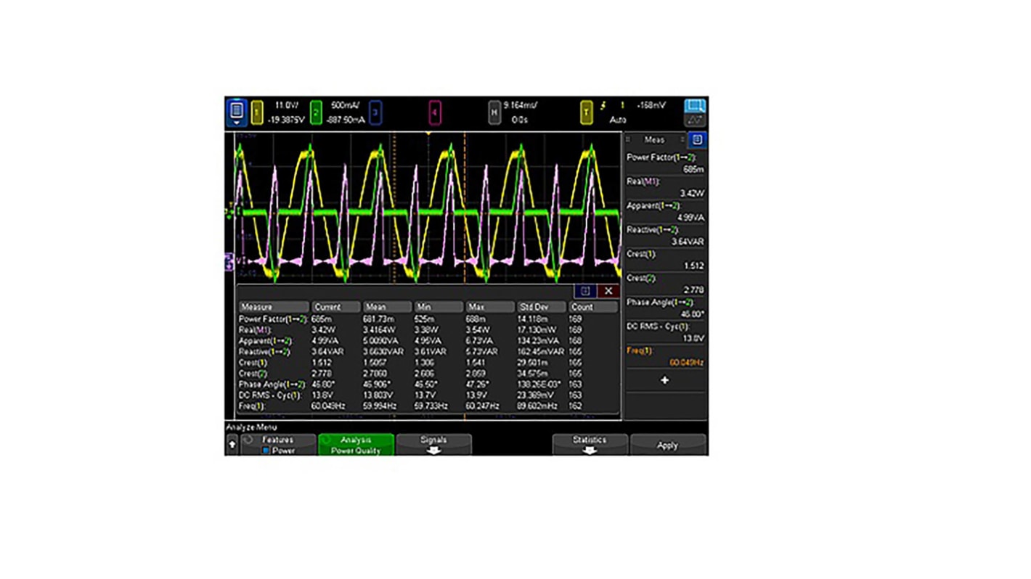
Task: Add a measurement with the plus button
Action: point(664,380)
